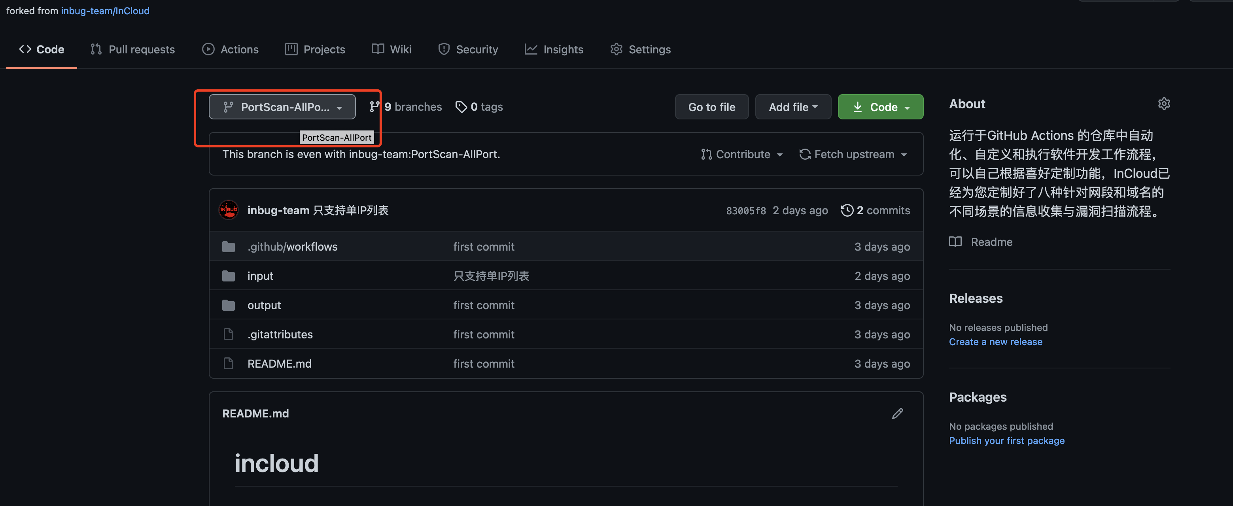Expand the Contribute dropdown
The image size is (1233, 506).
[x=742, y=154]
